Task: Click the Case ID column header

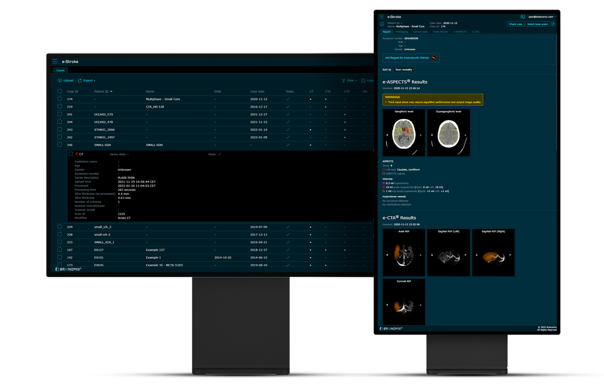Action: pos(72,91)
